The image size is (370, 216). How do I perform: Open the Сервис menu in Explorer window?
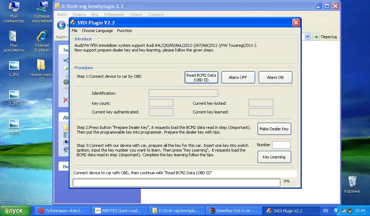pos(136,14)
